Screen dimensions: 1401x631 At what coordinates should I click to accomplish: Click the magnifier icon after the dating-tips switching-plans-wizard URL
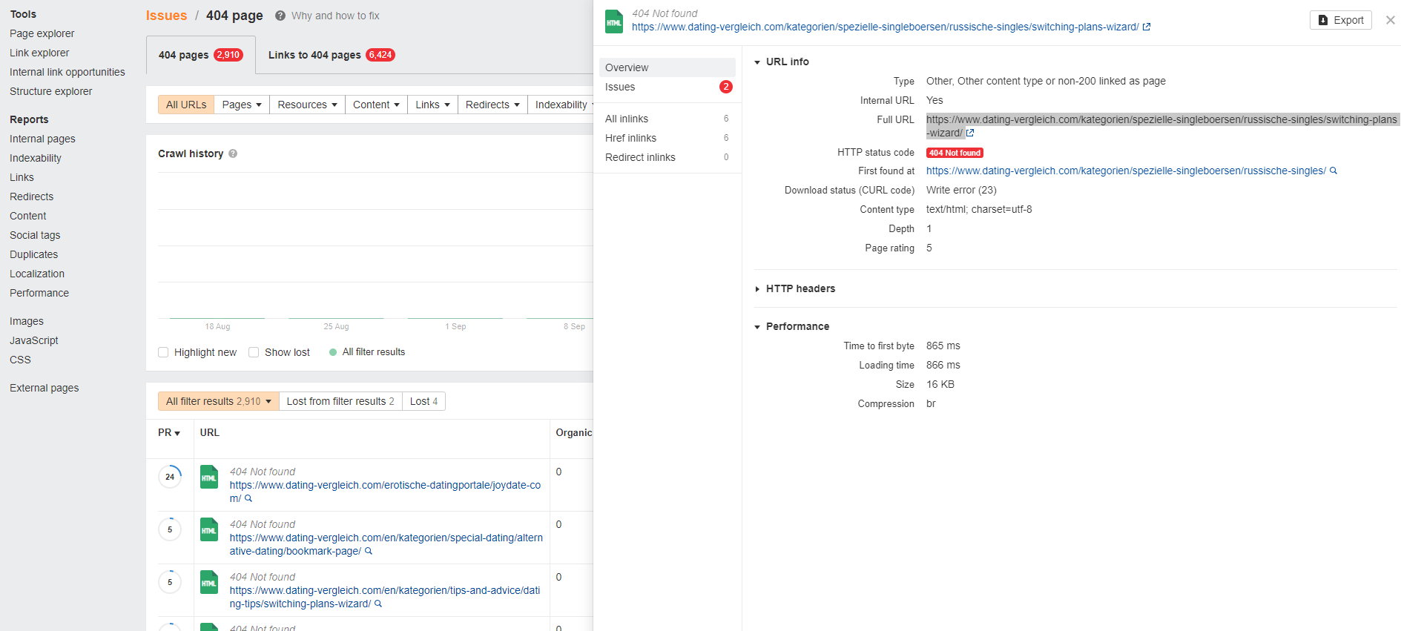tap(378, 604)
